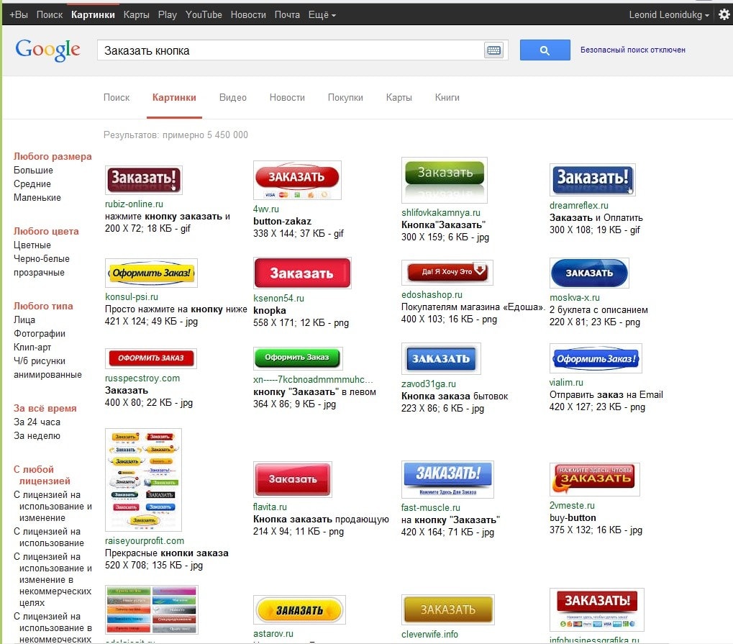Filter results to За 24 часа
Viewport: 733px width, 644px height.
pyautogui.click(x=37, y=422)
